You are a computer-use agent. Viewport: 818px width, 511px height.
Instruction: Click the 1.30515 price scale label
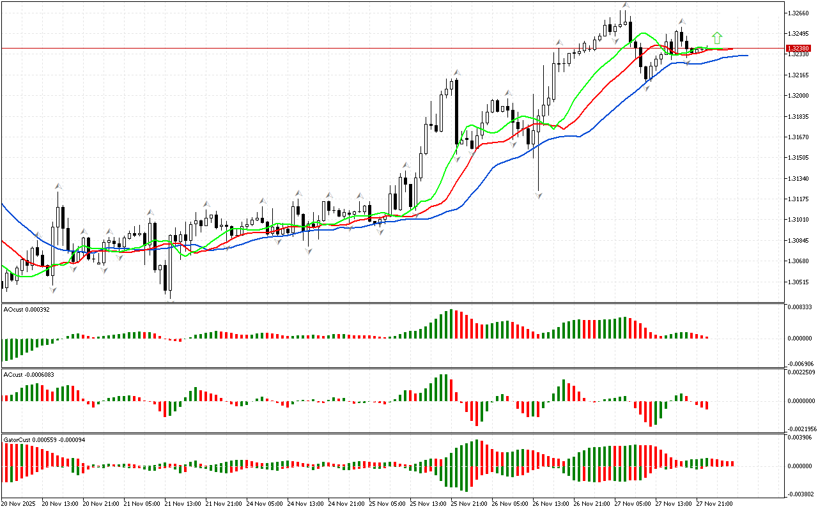click(799, 282)
